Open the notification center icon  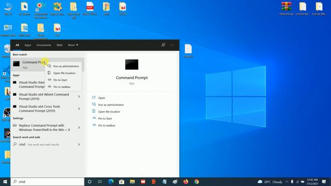click(x=324, y=182)
